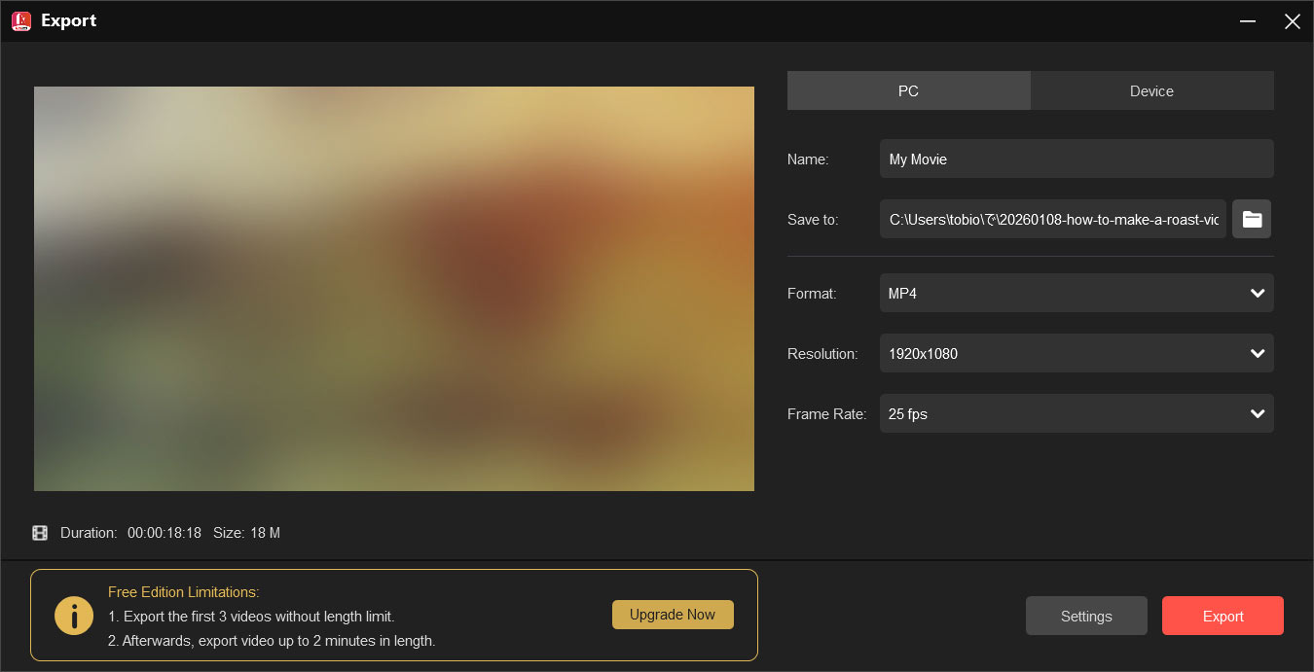Click the Resolution dropdown chevron arrow
The image size is (1314, 672).
(1259, 353)
